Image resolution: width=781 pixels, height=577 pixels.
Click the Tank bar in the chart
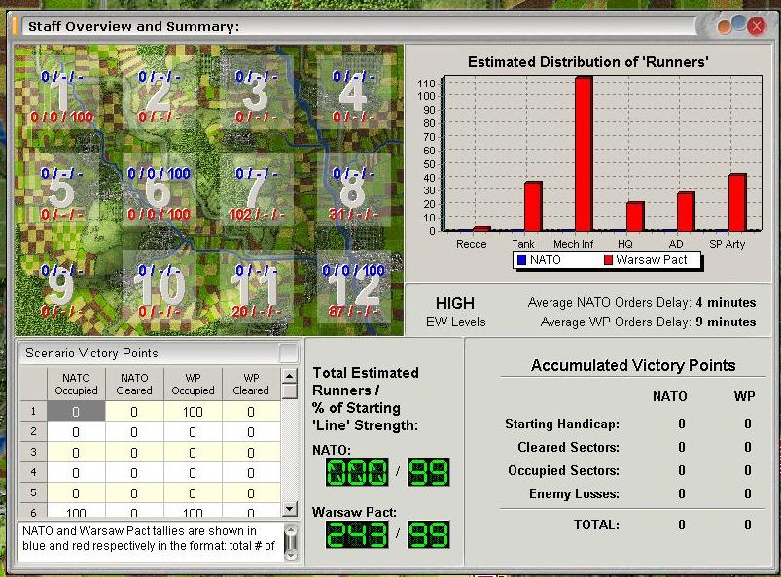(x=533, y=207)
